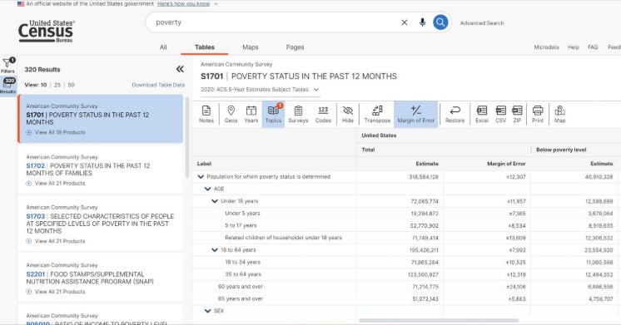Switch to the Pages tab
621x325 pixels.
tap(295, 47)
